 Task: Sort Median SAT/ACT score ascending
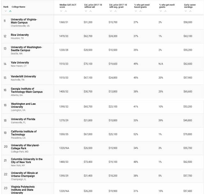(66, 11)
